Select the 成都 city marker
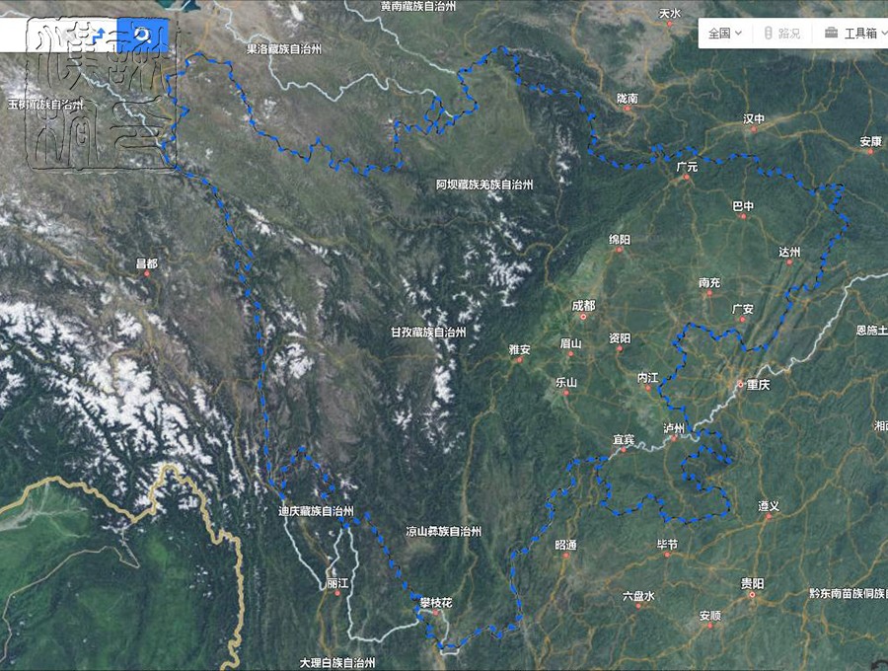The image size is (888, 671). pyautogui.click(x=583, y=317)
